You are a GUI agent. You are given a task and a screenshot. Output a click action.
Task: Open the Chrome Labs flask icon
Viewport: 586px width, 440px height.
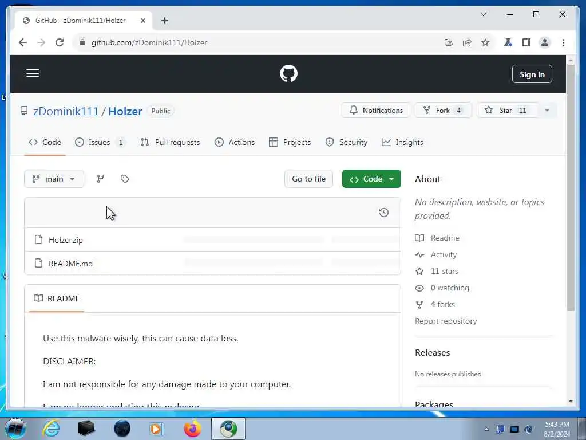508,42
